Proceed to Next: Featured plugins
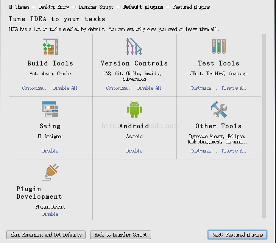Viewport: 276px width, 243px height. [x=237, y=235]
